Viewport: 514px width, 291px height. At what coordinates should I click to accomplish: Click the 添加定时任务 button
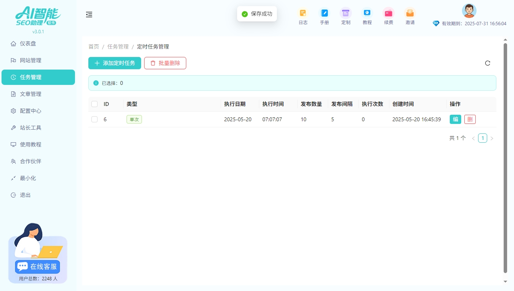pos(115,63)
